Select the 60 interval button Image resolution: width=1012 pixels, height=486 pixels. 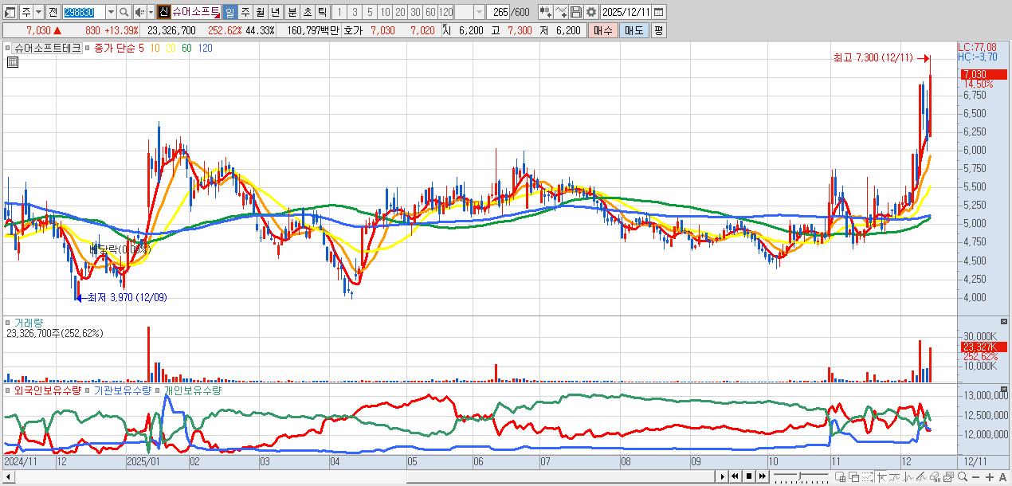pos(430,12)
